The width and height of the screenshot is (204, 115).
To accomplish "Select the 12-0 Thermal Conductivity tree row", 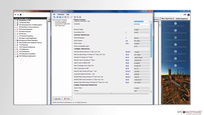I will point(27,47).
